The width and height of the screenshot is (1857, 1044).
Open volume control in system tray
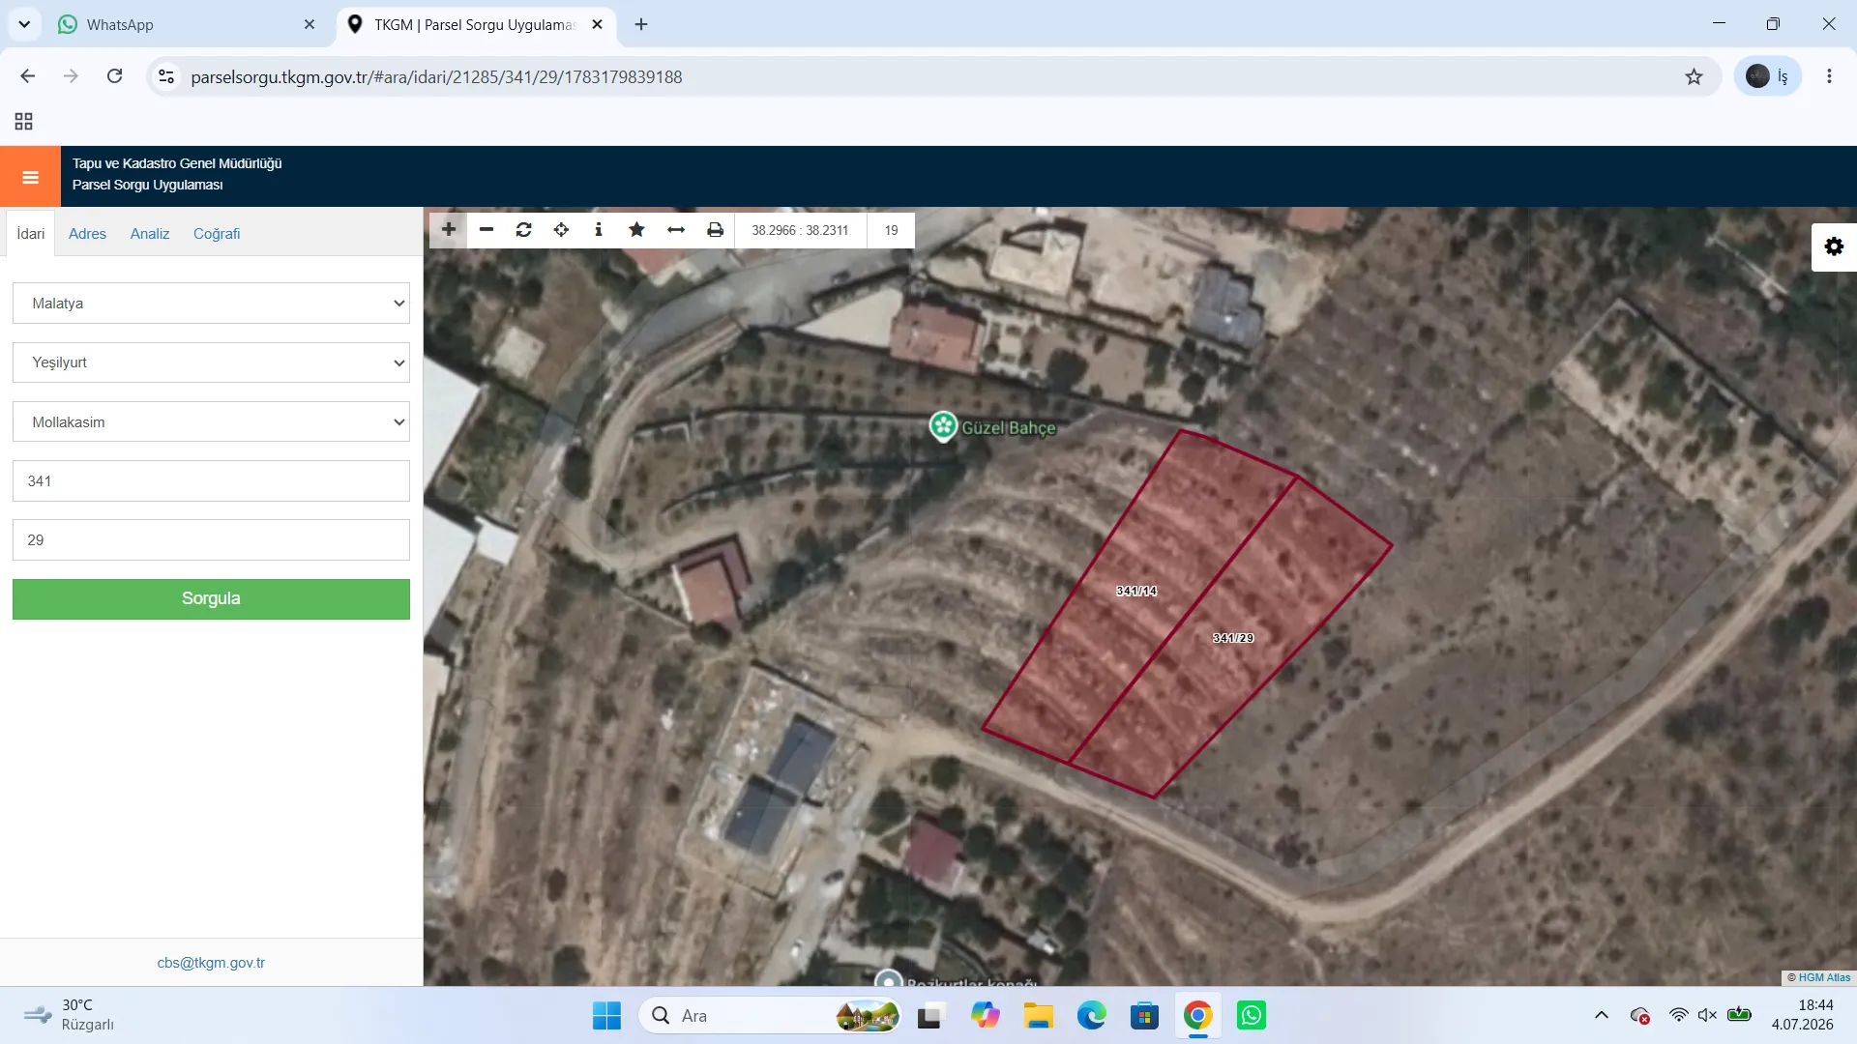click(1707, 1016)
